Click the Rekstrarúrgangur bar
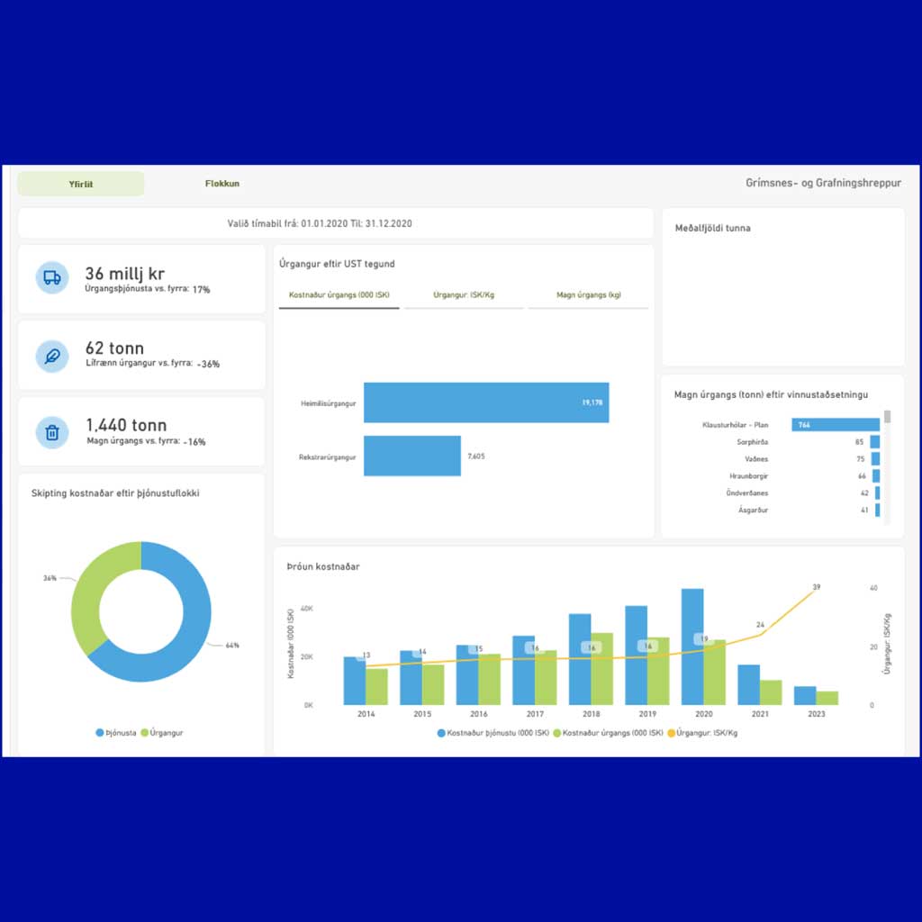The image size is (922, 922). (412, 456)
